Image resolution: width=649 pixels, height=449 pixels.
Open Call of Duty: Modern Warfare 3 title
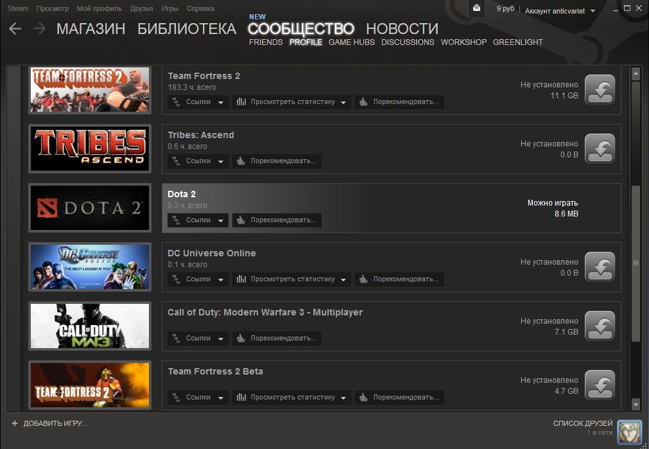tap(265, 312)
